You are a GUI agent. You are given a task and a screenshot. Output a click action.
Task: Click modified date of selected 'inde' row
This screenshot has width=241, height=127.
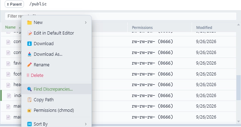click(206, 96)
